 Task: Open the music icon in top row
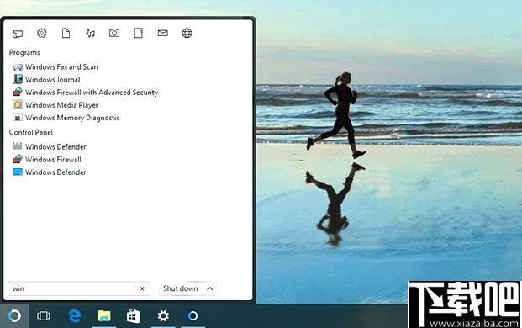90,33
